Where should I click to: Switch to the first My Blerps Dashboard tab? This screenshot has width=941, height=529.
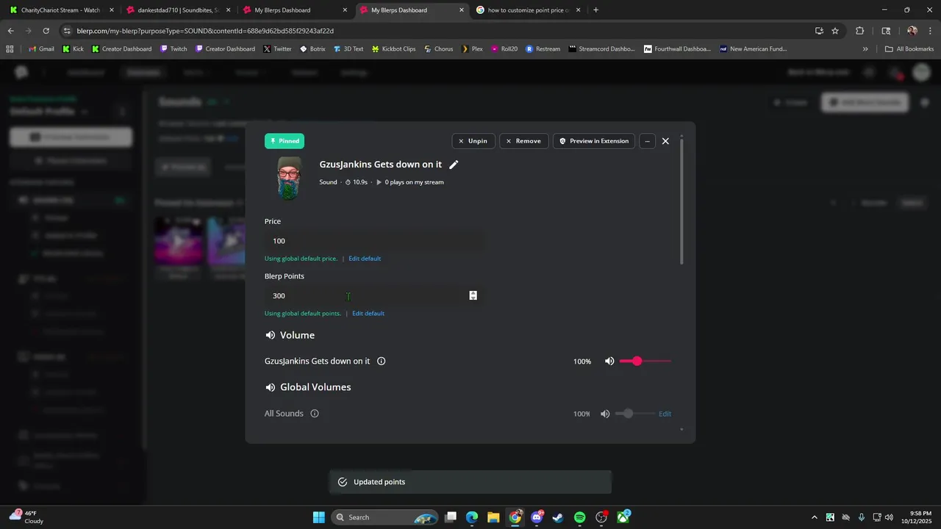pyautogui.click(x=294, y=10)
